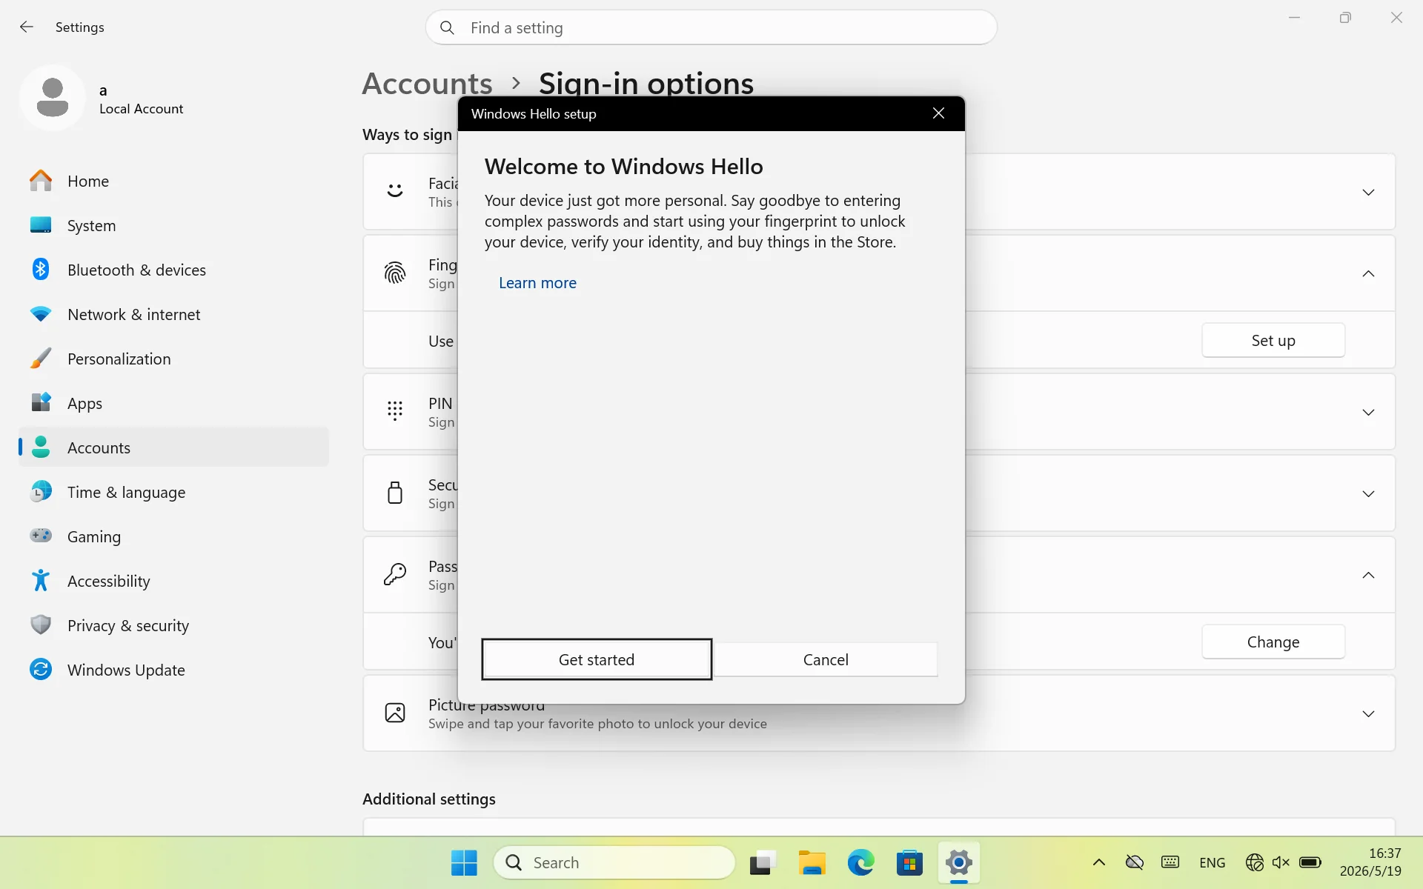Click the Accounts breadcrumb link
The image size is (1423, 889).
[x=427, y=84]
